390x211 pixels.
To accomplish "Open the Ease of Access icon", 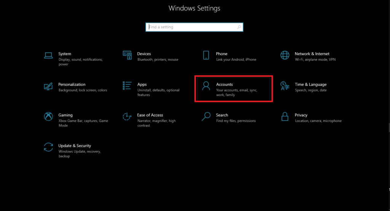I will (127, 117).
